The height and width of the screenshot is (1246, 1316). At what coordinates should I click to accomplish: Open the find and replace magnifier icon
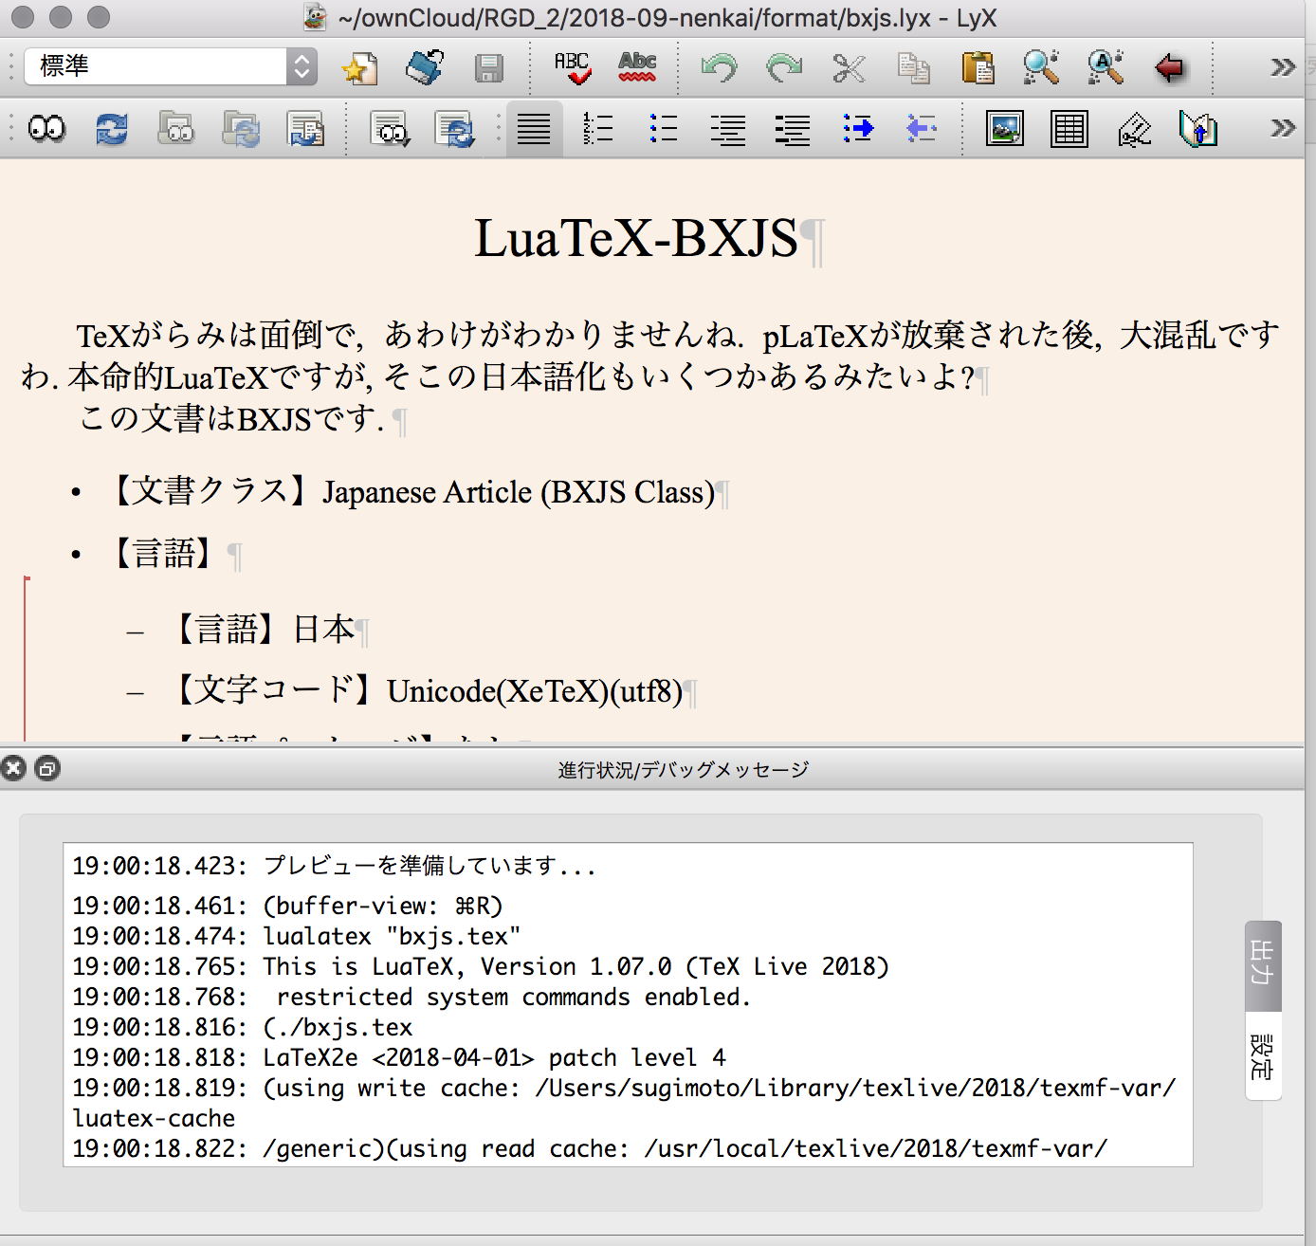(1040, 67)
